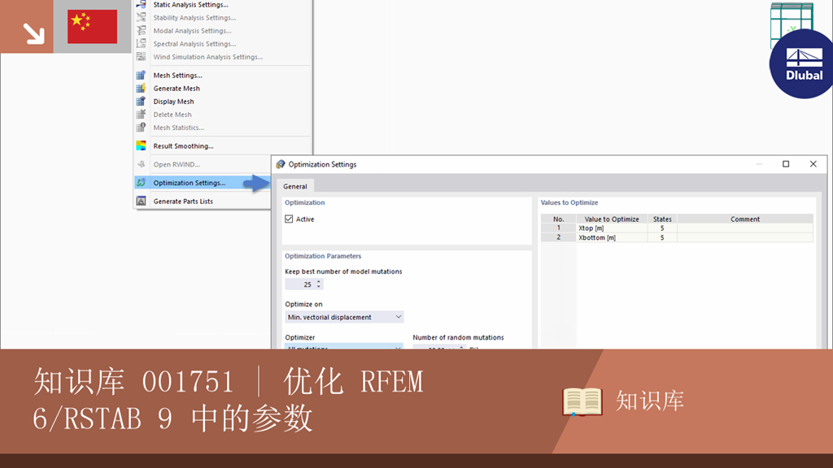Select Optimization Settings menu entry
833x468 pixels.
[x=189, y=183]
